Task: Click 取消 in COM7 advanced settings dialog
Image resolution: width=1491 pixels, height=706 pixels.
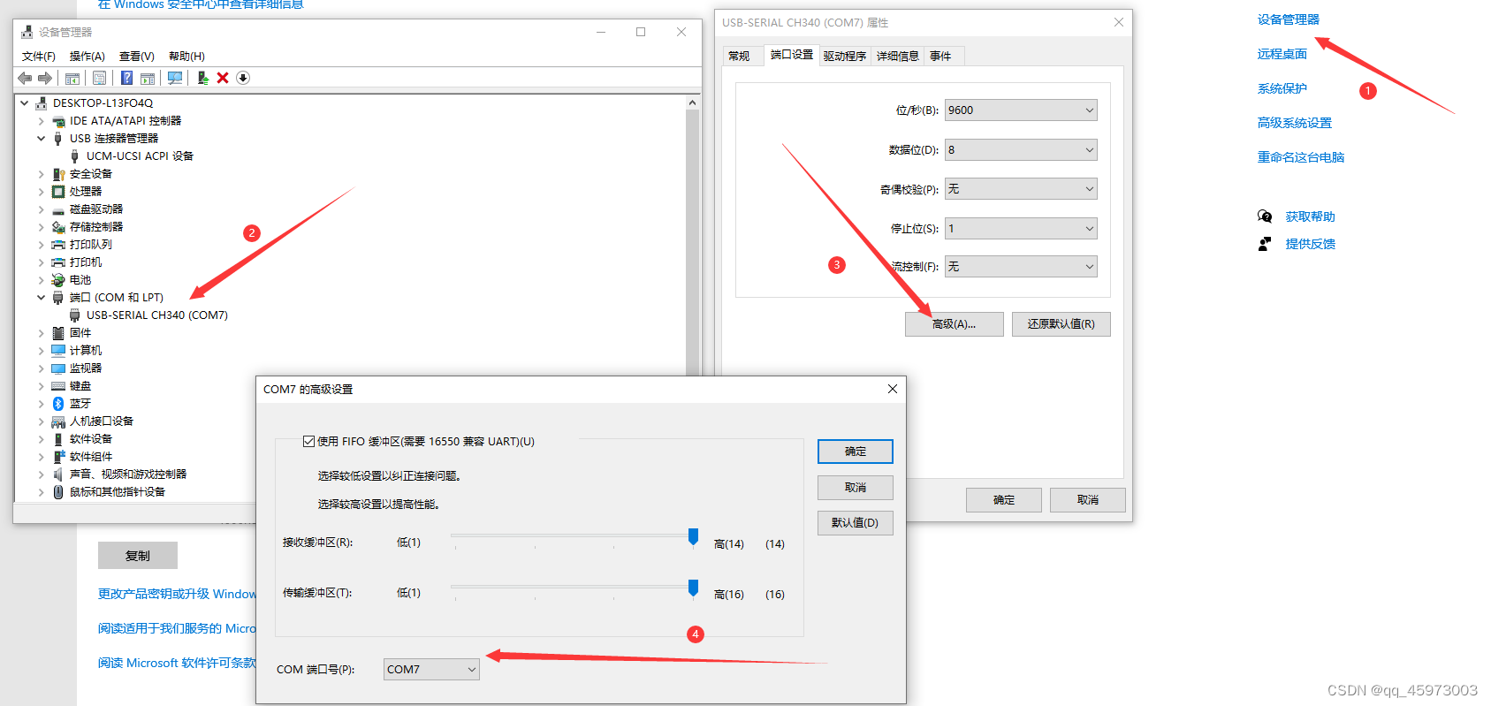Action: pyautogui.click(x=856, y=488)
